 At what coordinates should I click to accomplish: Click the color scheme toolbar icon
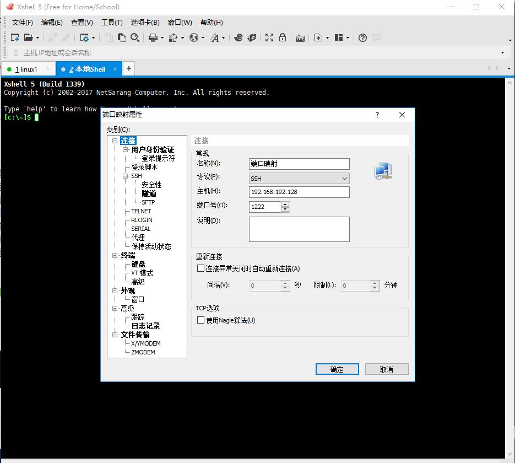[173, 38]
